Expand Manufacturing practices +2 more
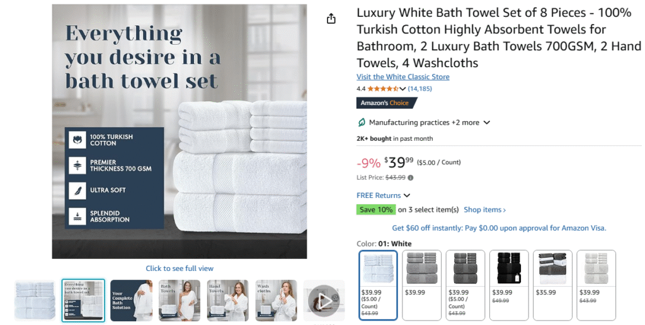This screenshot has width=645, height=325. point(424,123)
